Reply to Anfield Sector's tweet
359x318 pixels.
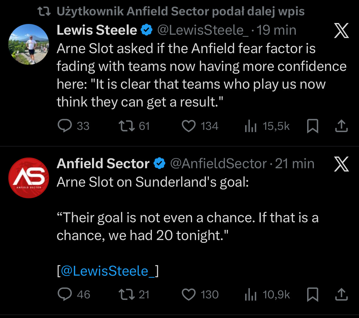click(65, 294)
